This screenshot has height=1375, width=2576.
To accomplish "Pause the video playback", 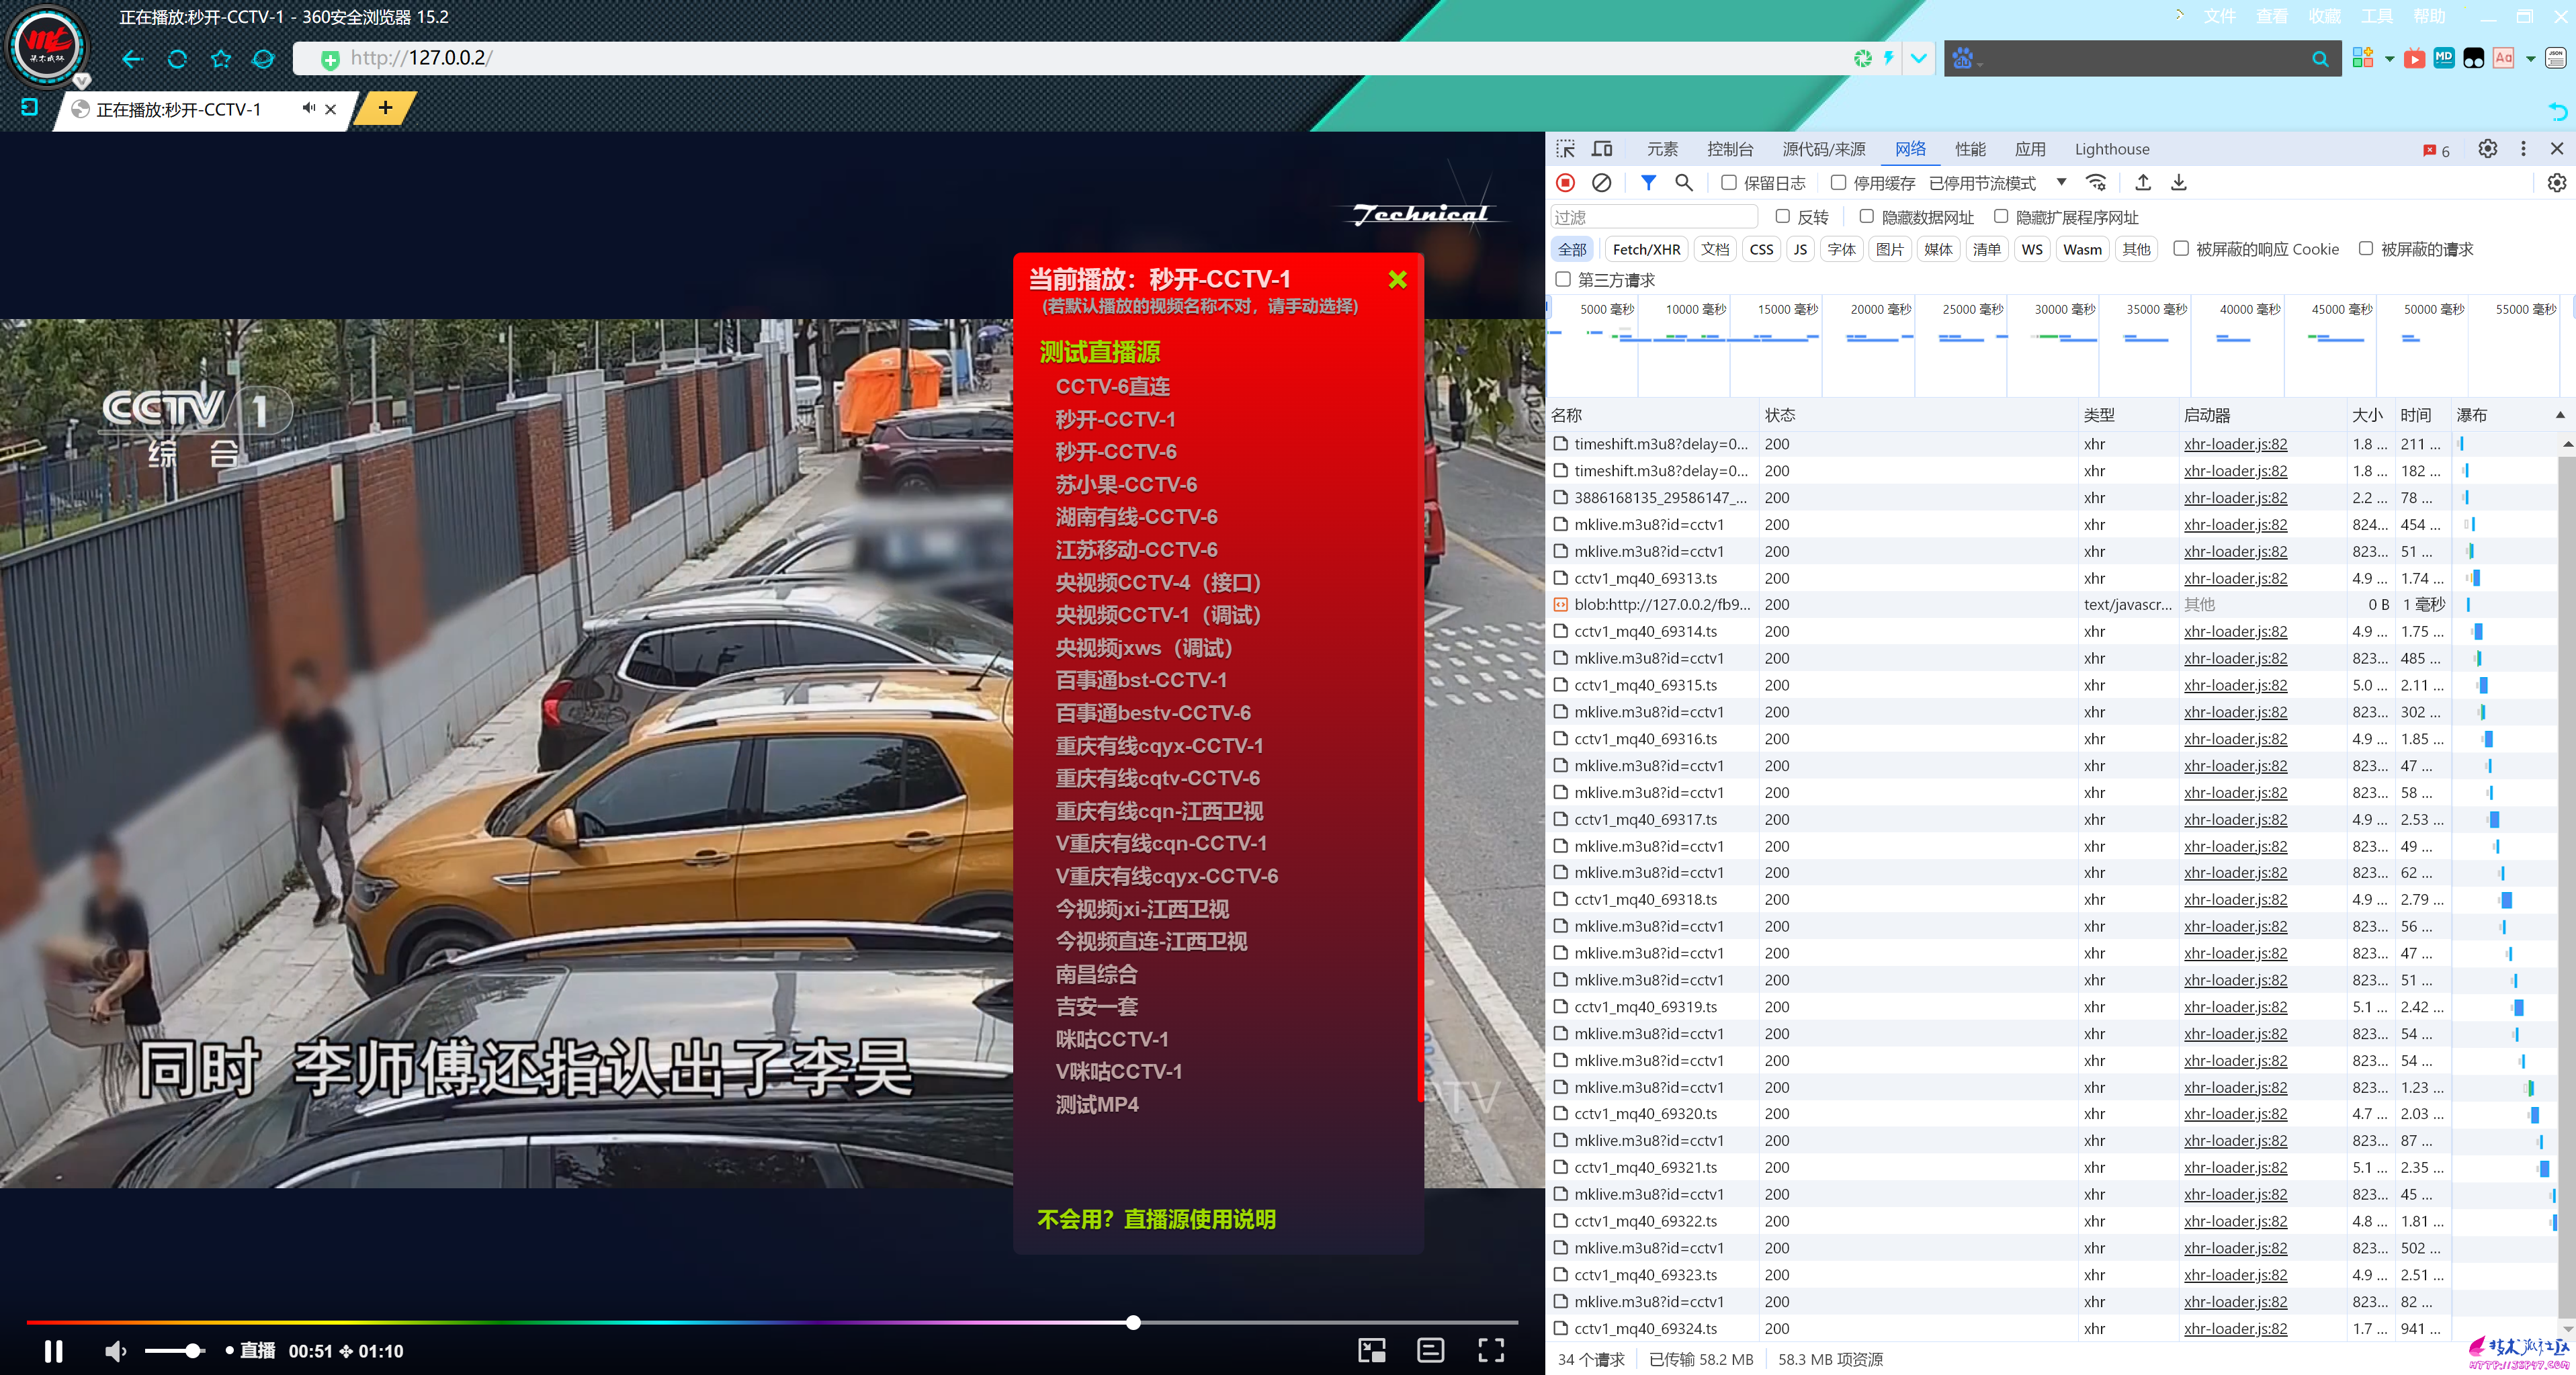I will pyautogui.click(x=54, y=1351).
